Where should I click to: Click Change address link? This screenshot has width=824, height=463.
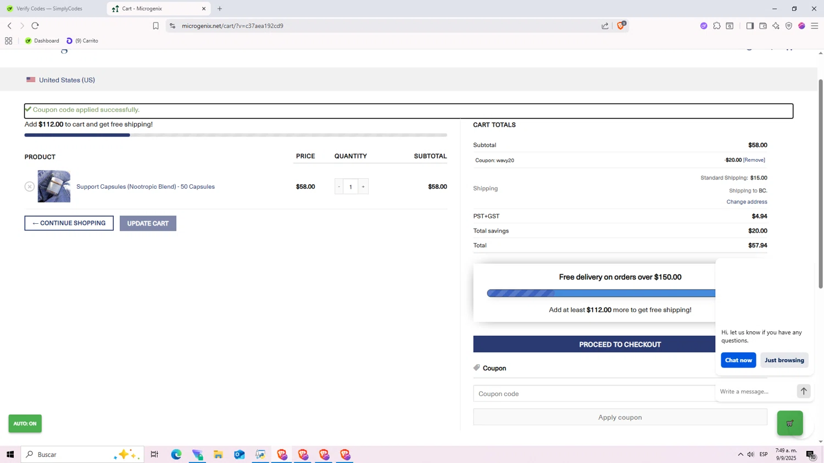747,202
